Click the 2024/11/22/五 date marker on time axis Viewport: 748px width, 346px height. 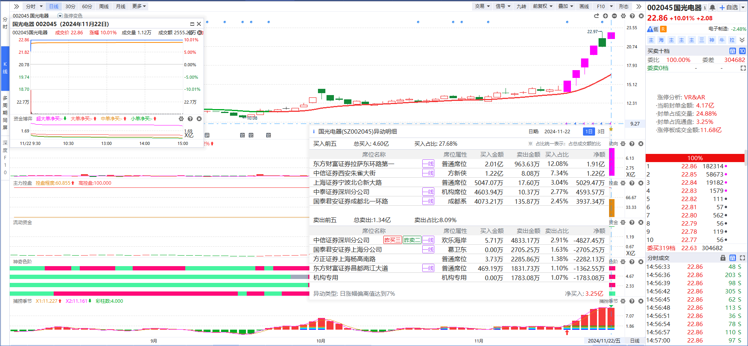(604, 341)
